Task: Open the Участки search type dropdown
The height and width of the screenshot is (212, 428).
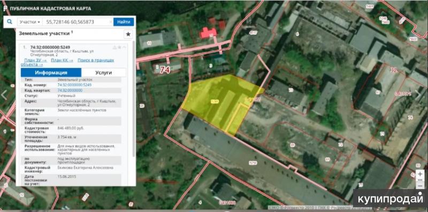Action: tap(30, 22)
